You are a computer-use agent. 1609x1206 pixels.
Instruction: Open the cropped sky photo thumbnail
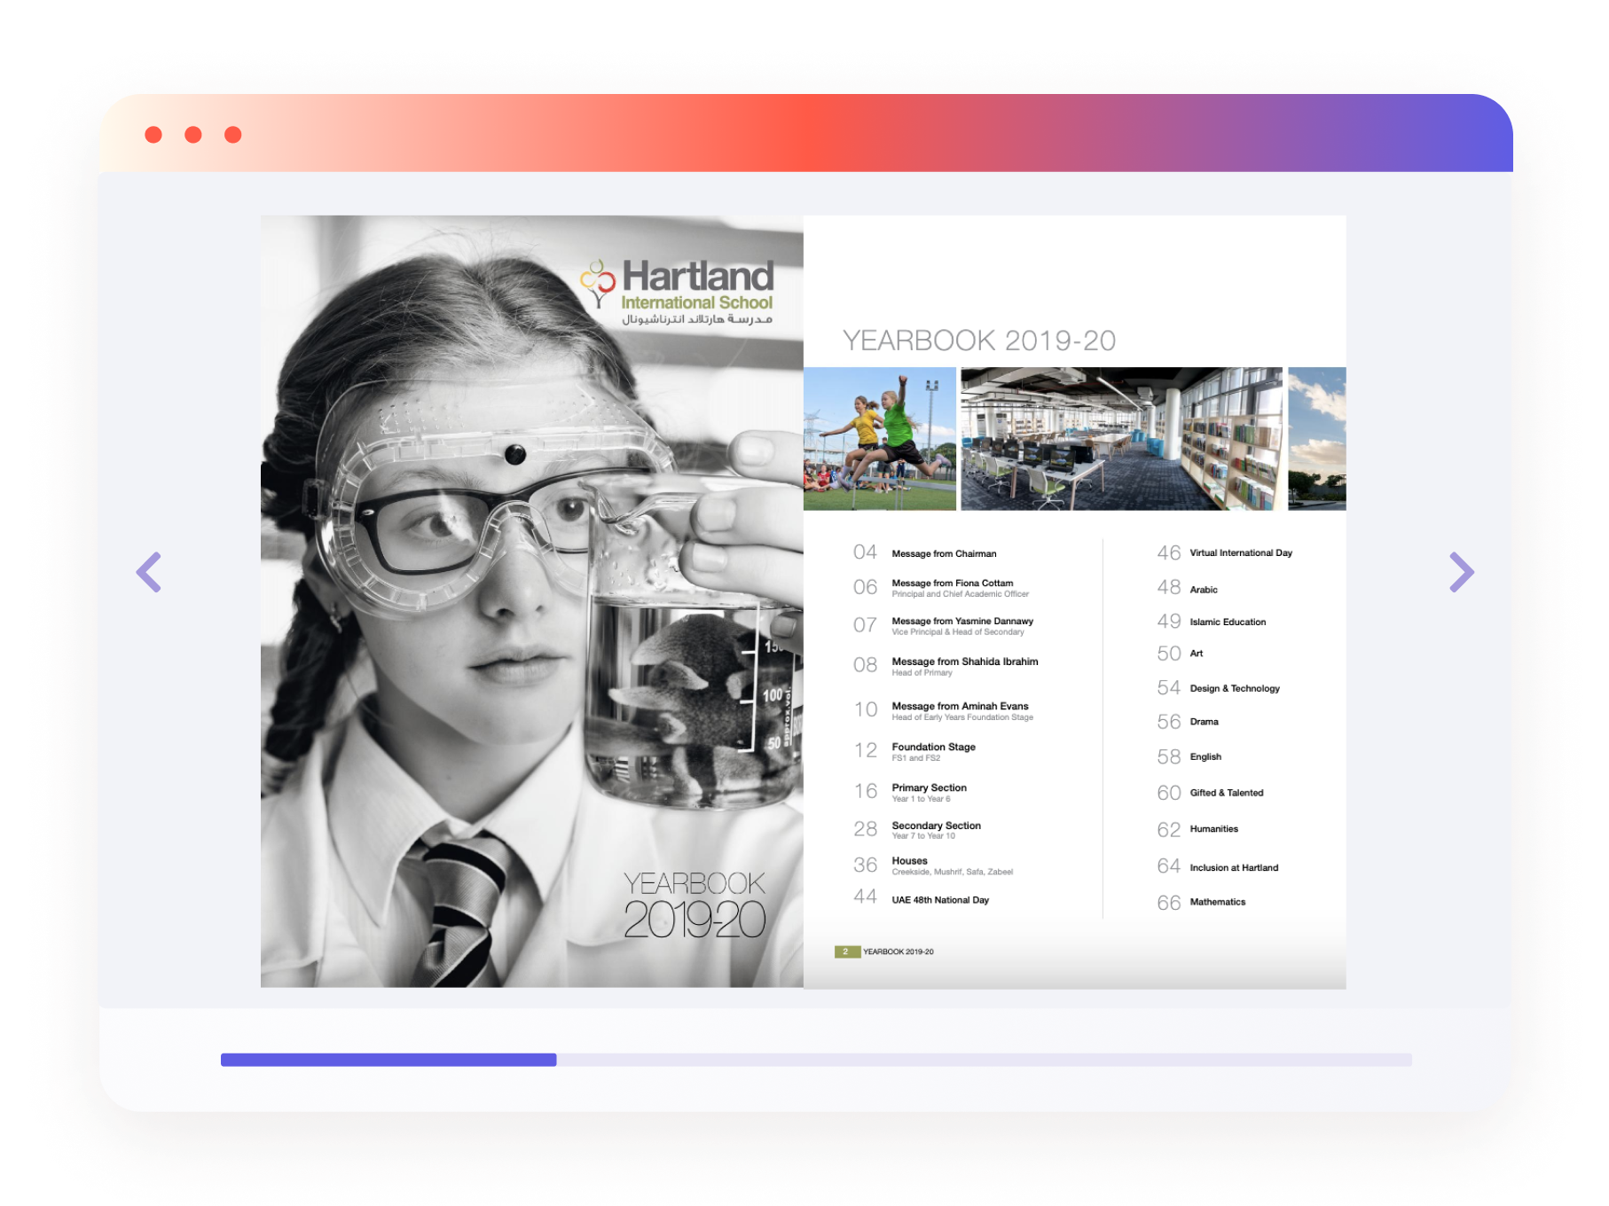click(x=1317, y=439)
